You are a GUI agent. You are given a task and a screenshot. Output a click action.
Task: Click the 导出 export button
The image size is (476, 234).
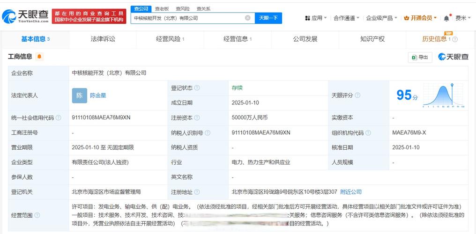coord(420,57)
